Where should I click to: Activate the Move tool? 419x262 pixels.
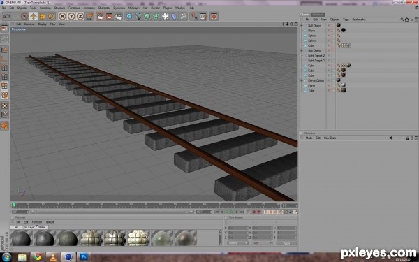click(x=34, y=16)
